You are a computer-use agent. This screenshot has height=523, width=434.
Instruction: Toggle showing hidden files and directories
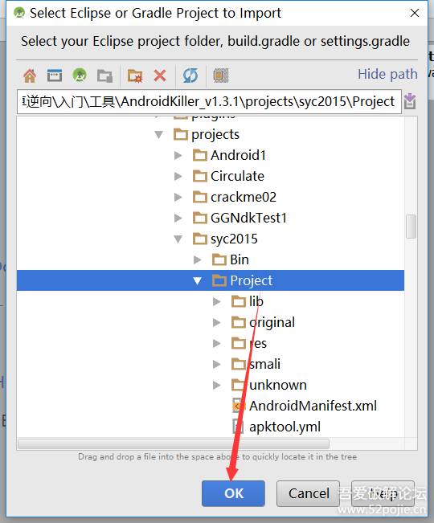pos(220,76)
